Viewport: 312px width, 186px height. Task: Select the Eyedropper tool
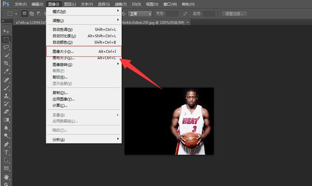[x=6, y=71]
